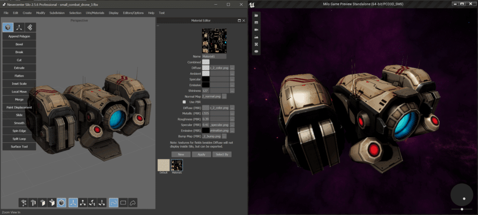Viewport: 478px width, 215px height.
Task: Click the video camera icon in Milo preview
Action: click(x=256, y=30)
